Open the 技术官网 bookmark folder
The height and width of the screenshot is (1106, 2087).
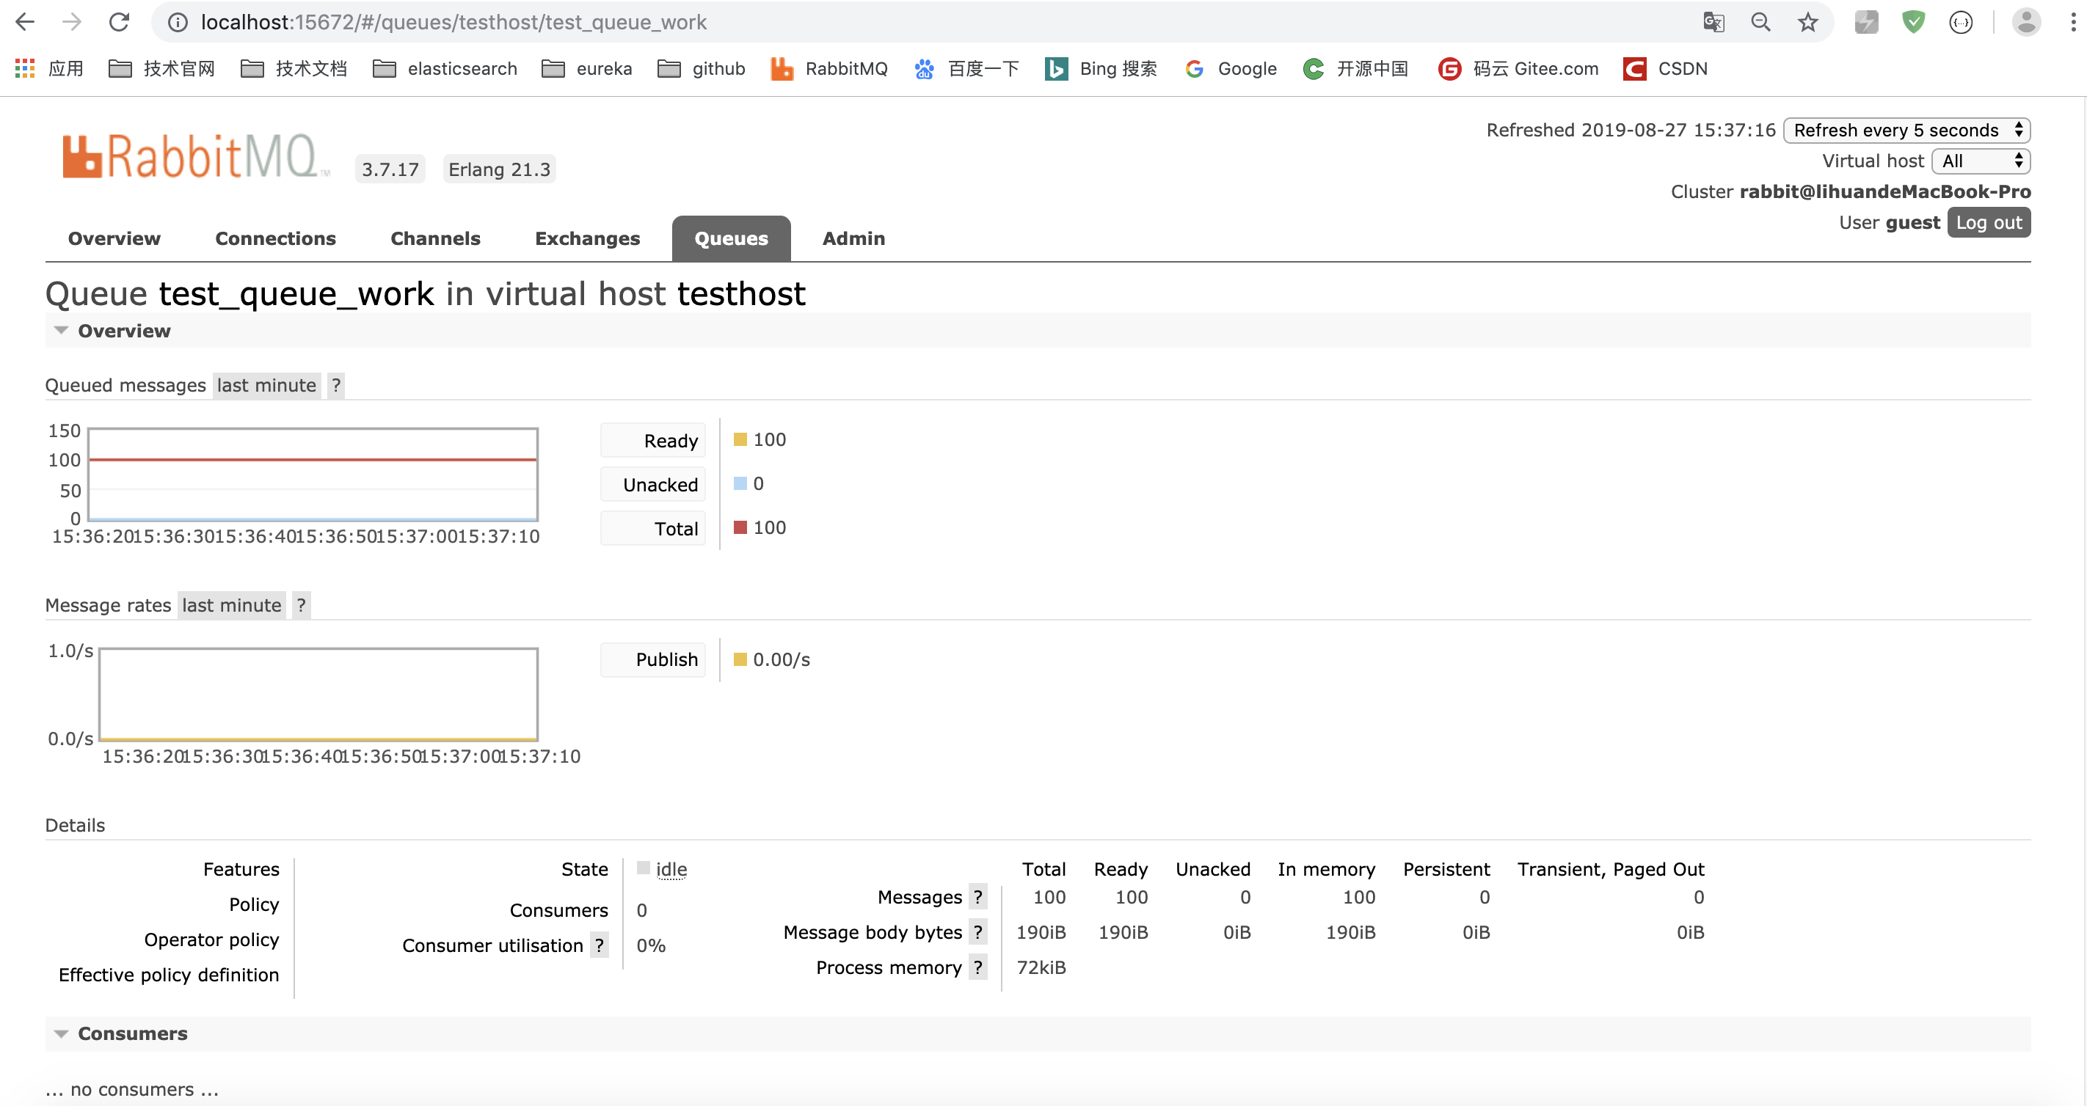[162, 69]
